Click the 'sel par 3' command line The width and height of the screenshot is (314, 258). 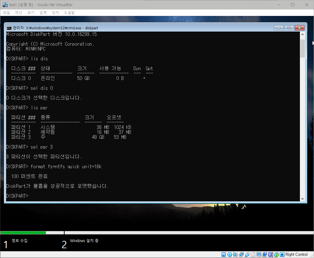(29, 147)
